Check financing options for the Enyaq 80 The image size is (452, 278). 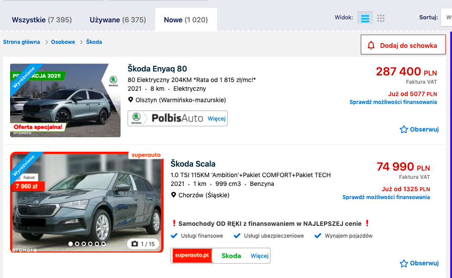point(393,102)
